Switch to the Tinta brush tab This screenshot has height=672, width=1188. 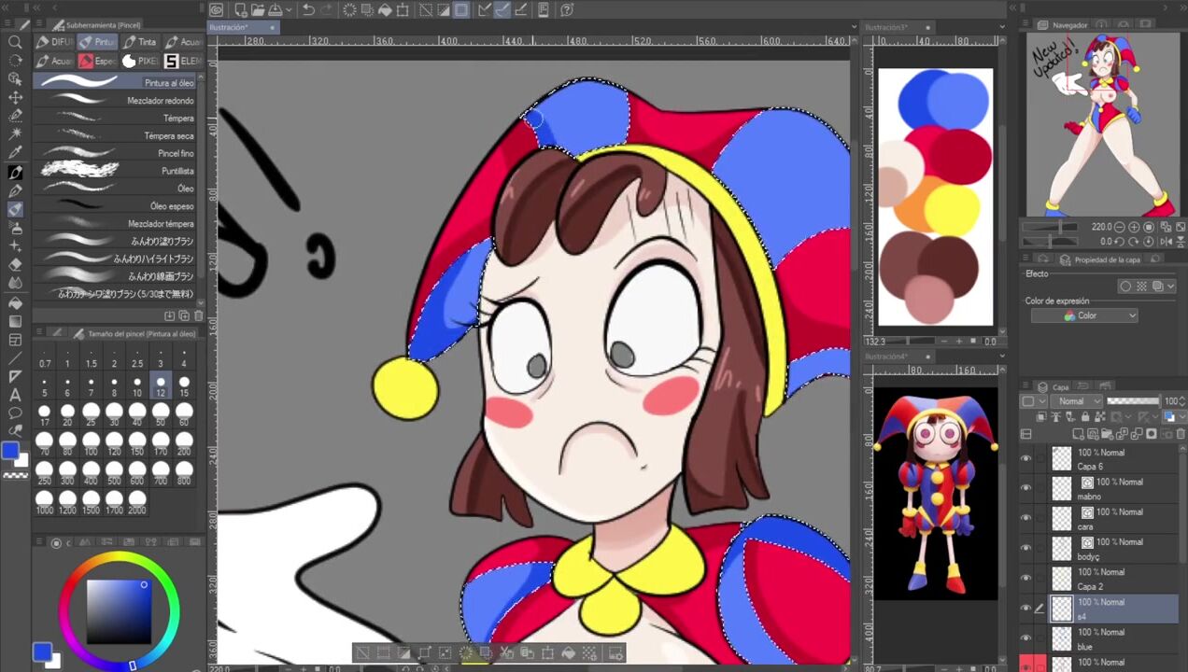138,42
